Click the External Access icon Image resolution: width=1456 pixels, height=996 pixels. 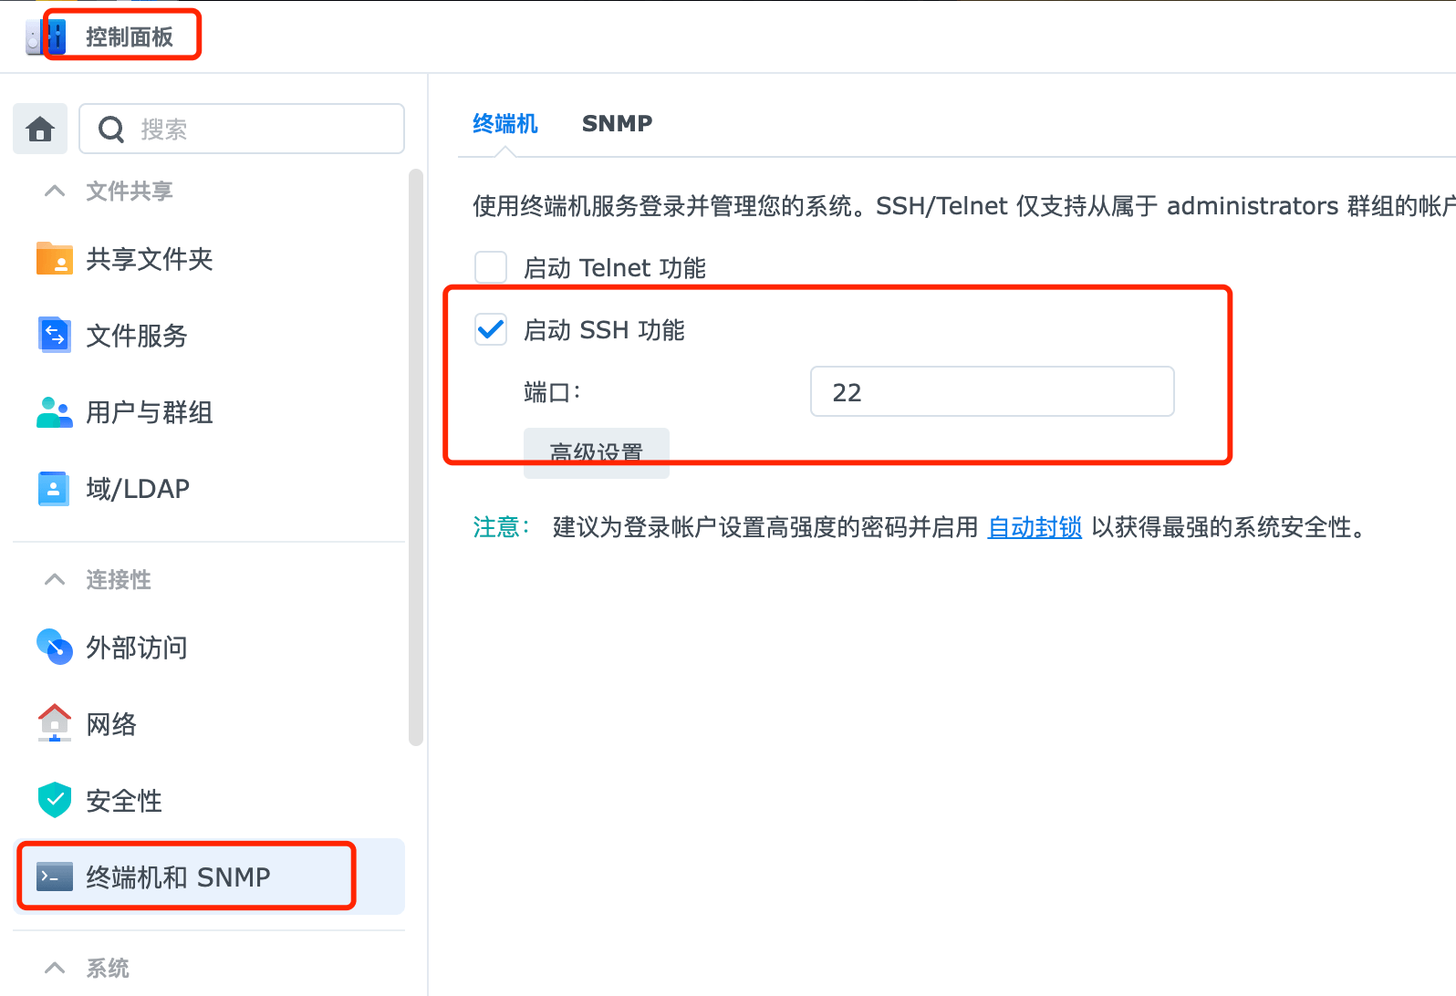tap(55, 647)
